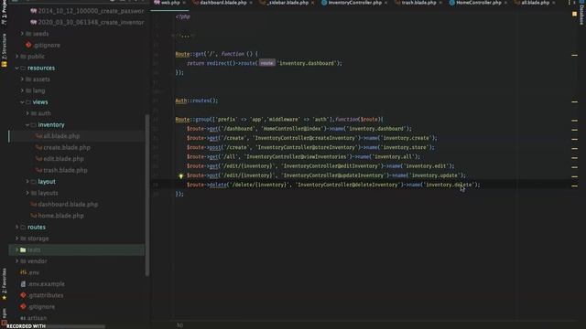Close the trash.blade.php tab

(440, 3)
